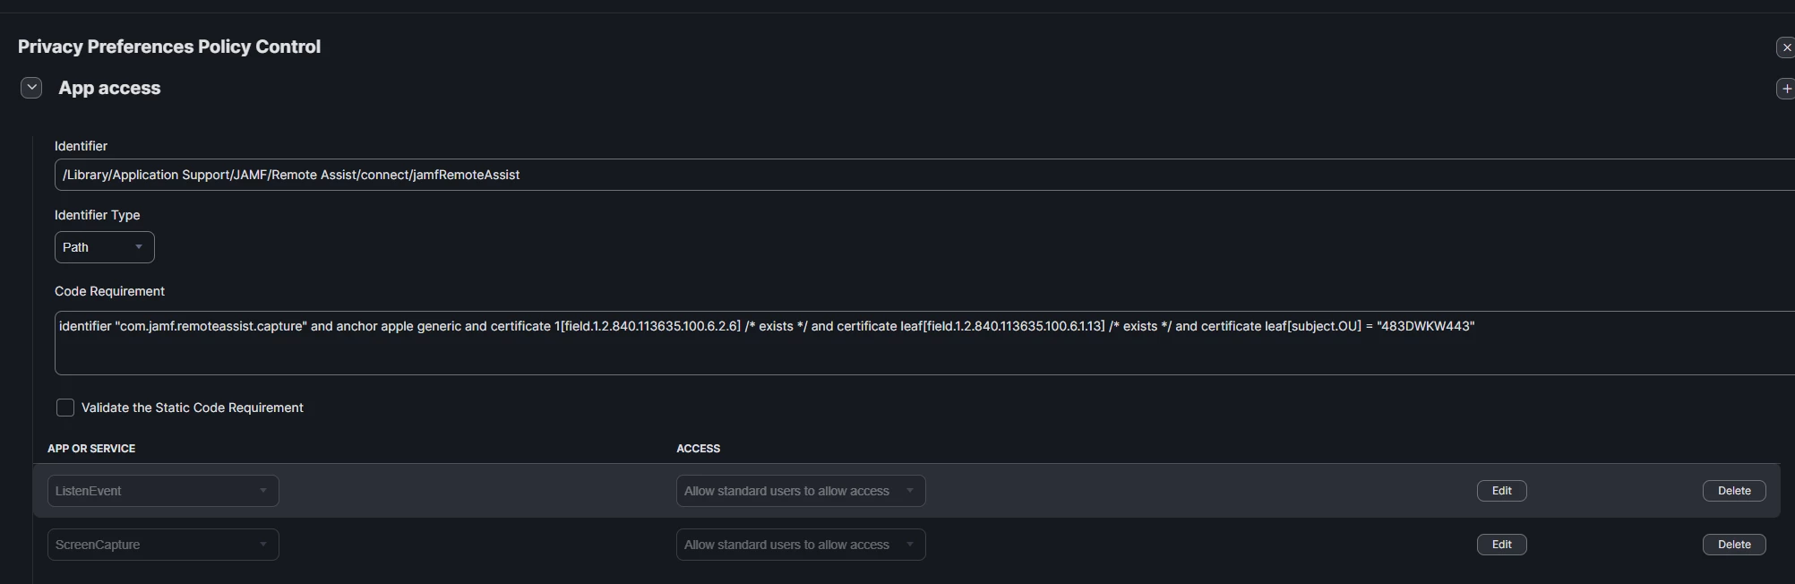Click the Validate the Static Code Requirement label
This screenshot has height=584, width=1795.
(x=193, y=408)
